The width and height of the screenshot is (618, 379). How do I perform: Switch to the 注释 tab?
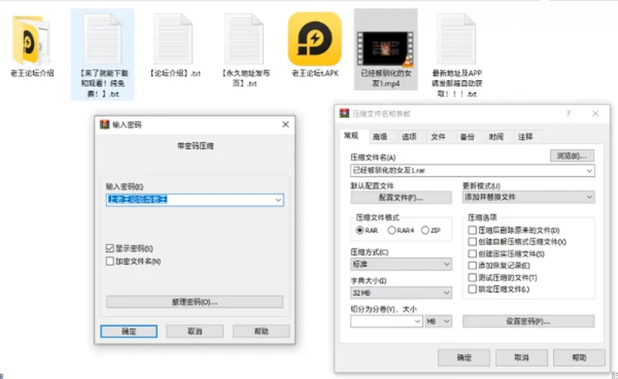[x=525, y=136]
